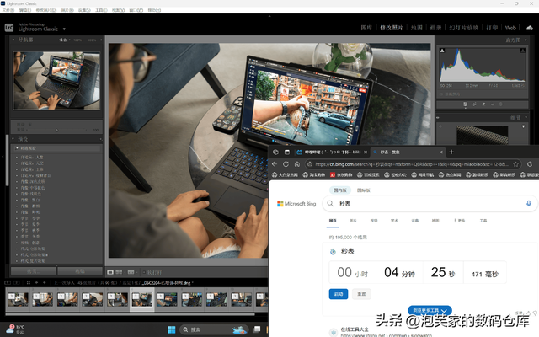Viewport: 539px width, 337px height.
Task: Expand the 季节: 春季 preset group
Action: click(x=17, y=218)
